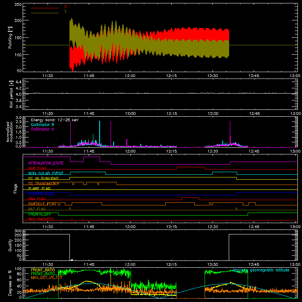Click 12:45 time label under modulation plot

click(254, 151)
